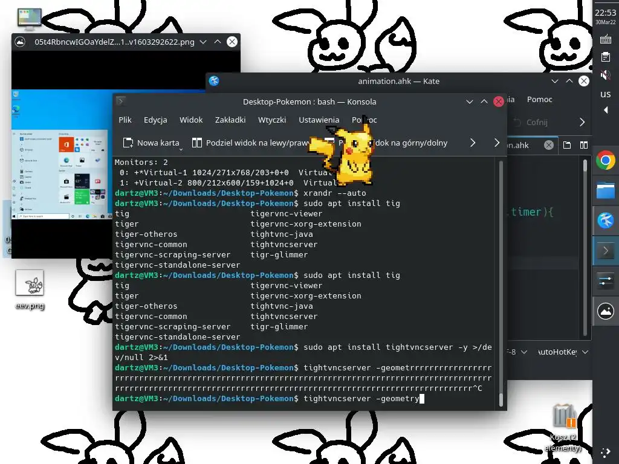Select eev.png file on desktop
Screen dimensions: 619x464
(x=30, y=289)
